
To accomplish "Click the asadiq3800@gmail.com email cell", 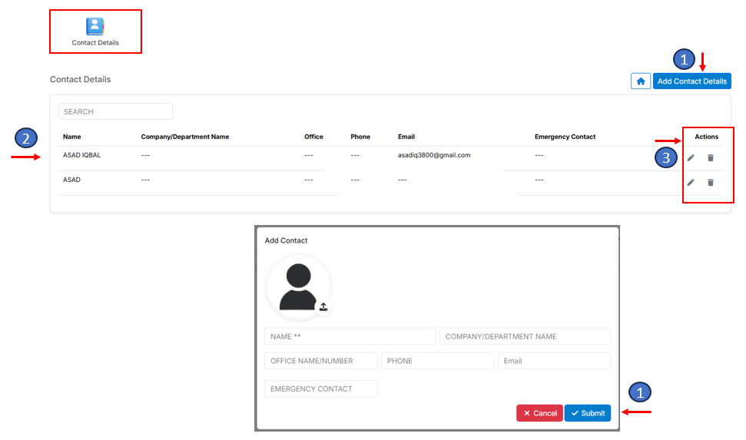I will click(433, 155).
